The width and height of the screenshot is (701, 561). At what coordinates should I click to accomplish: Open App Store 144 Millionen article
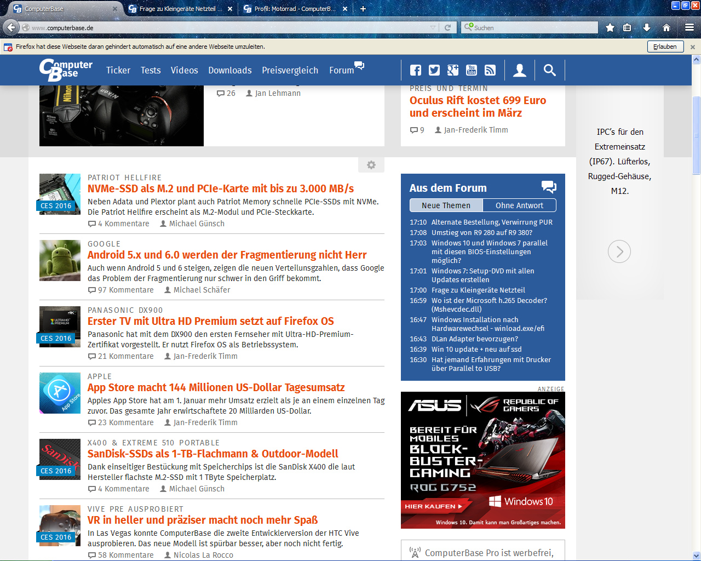click(x=216, y=387)
